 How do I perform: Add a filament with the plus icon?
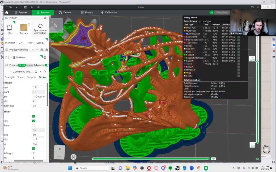[33, 50]
